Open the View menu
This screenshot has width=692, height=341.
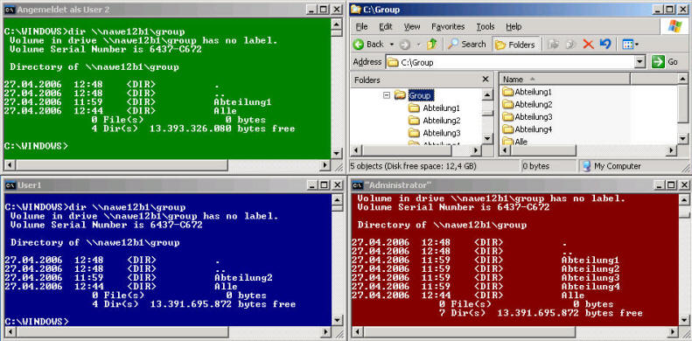point(412,27)
